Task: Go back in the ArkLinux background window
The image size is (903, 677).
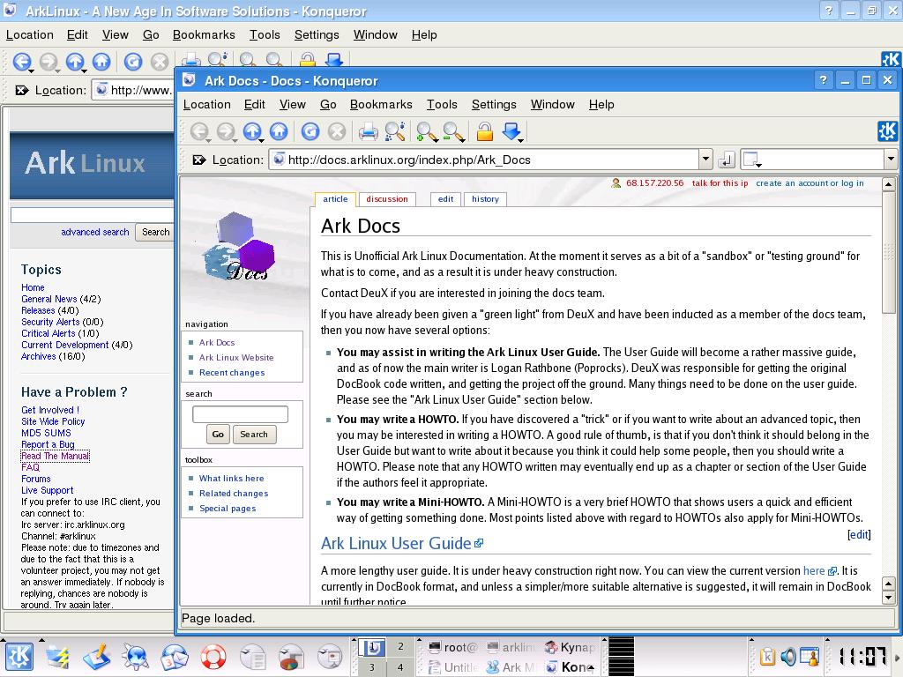Action: coord(22,62)
